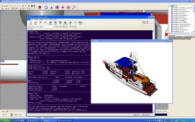This screenshot has width=195, height=122.
Task: Open the File menu in POV-Ray
Action: (x=29, y=20)
